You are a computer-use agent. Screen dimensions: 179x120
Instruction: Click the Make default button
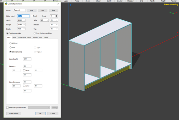[14, 113]
